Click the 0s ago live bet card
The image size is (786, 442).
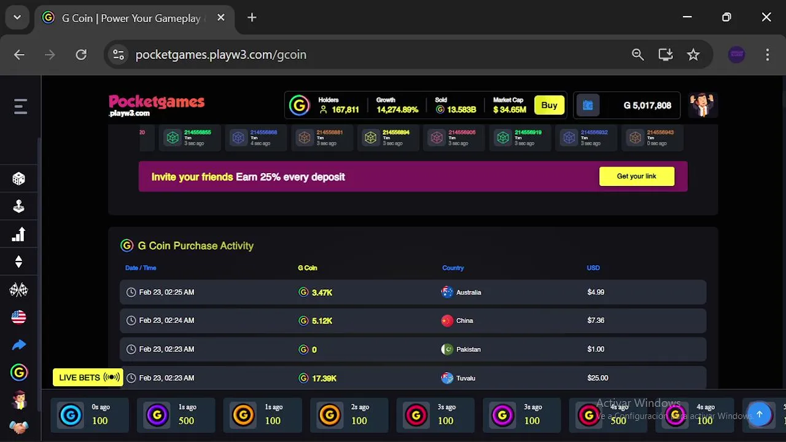click(90, 415)
